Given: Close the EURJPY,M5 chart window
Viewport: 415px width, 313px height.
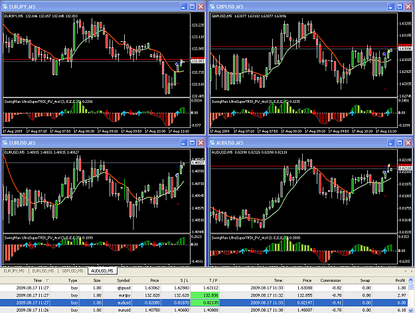Looking at the screenshot, I should pos(201,7).
